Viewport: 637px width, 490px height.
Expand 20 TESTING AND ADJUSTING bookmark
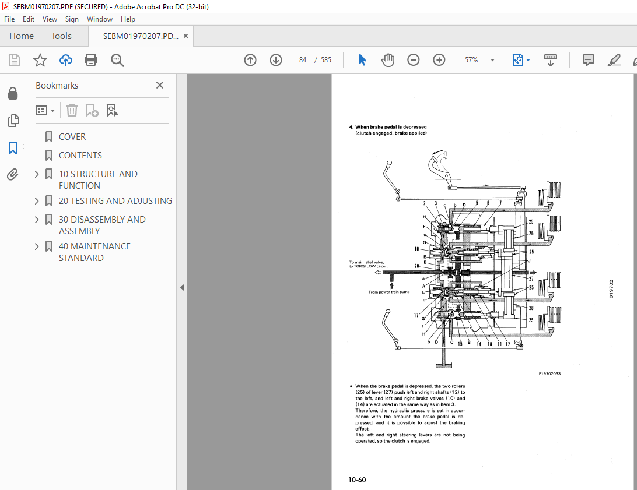click(37, 201)
